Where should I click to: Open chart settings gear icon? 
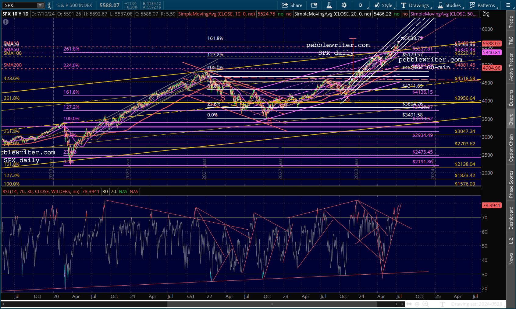344,5
